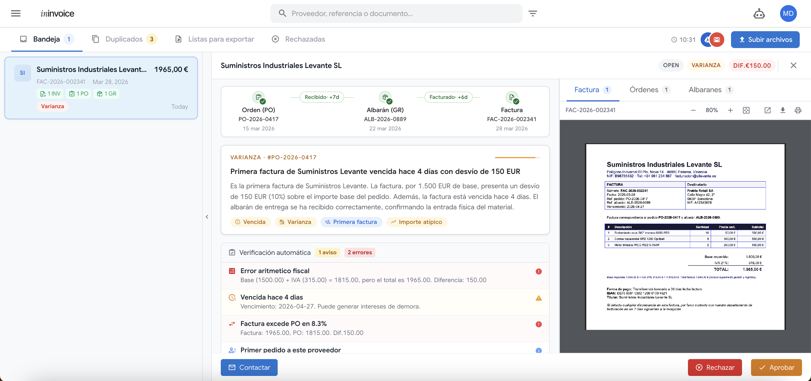Click the VARIANZA status chip
Viewport: 811px width, 381px height.
[706, 65]
